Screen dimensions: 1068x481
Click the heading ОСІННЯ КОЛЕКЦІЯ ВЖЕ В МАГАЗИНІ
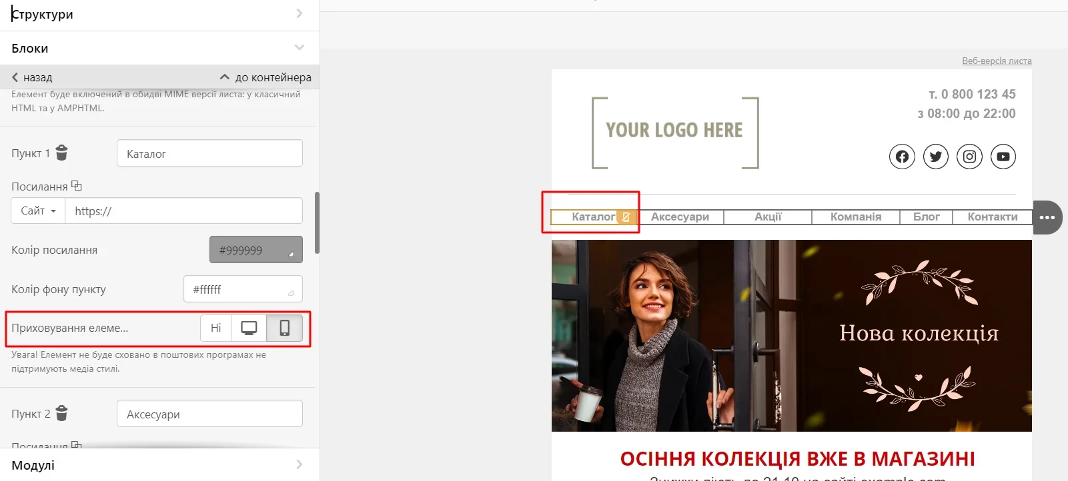click(798, 458)
